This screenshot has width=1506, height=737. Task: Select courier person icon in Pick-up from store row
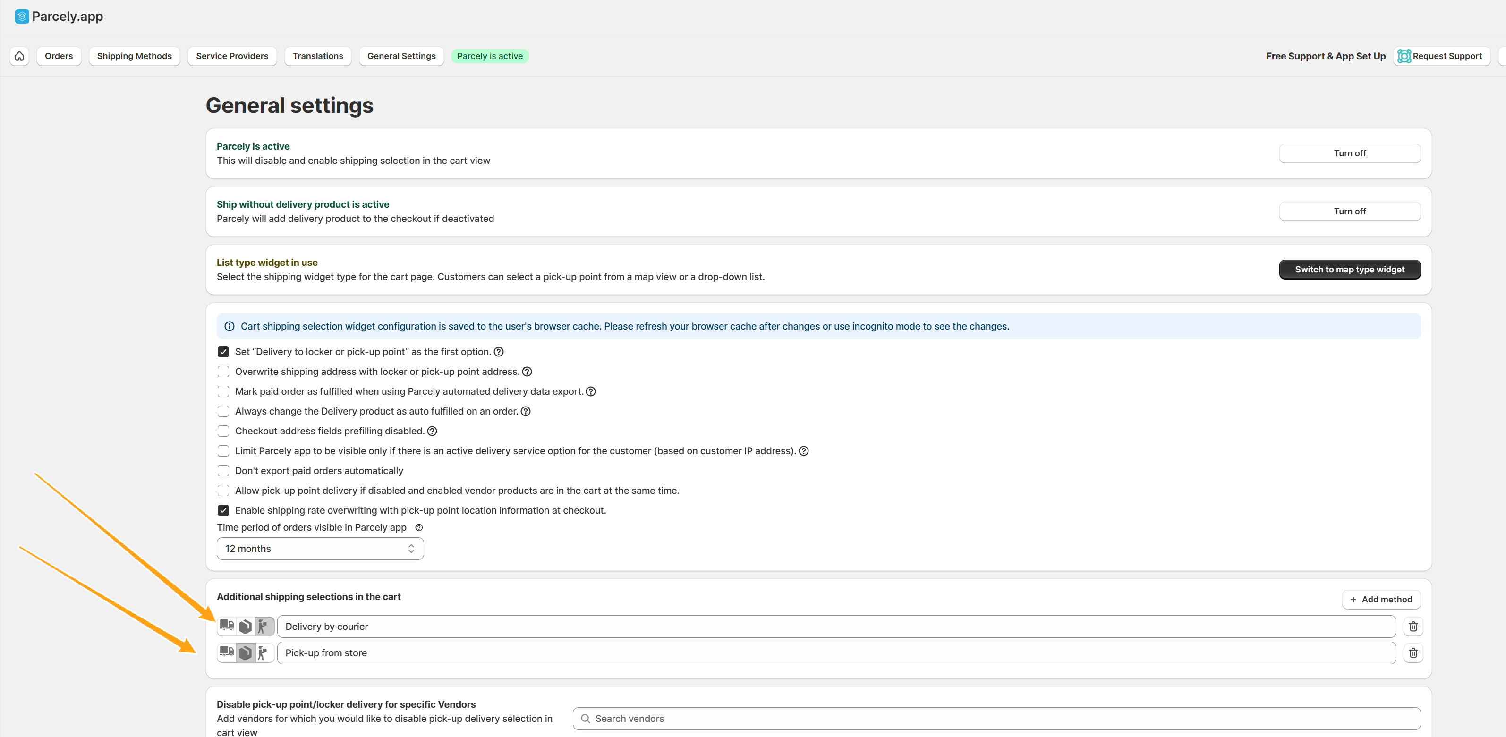coord(264,653)
